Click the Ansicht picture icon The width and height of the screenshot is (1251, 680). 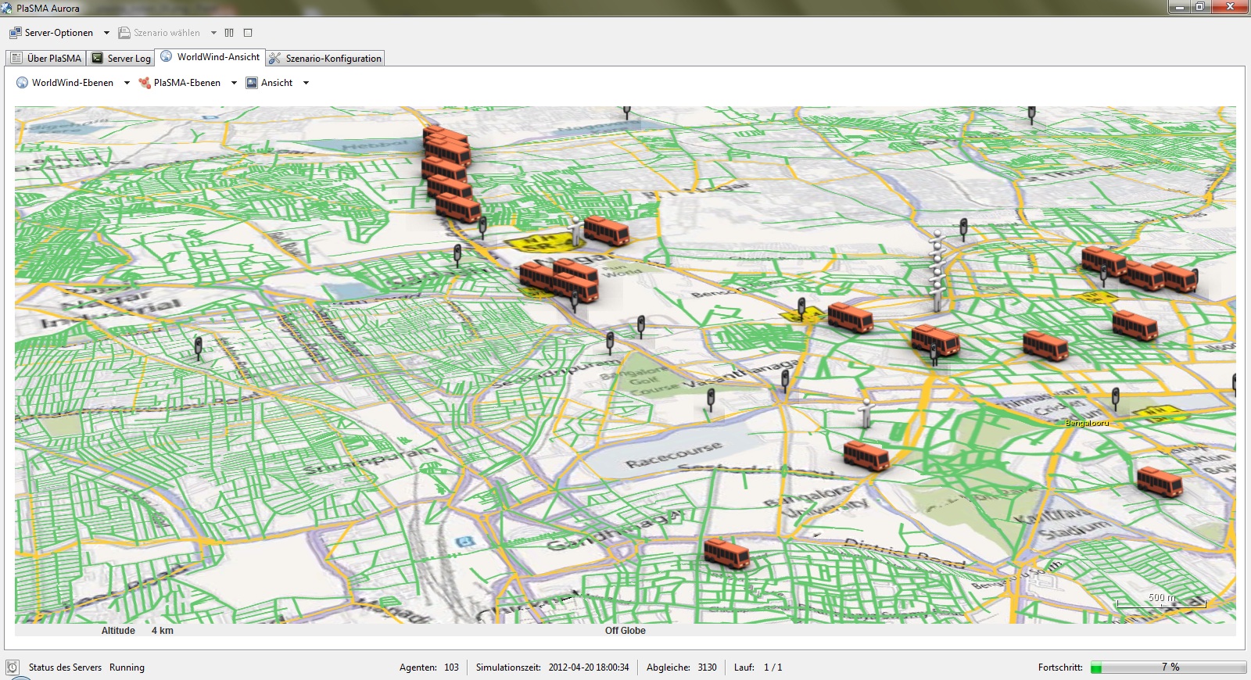(x=252, y=83)
